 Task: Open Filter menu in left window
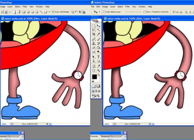pyautogui.click(x=25, y=6)
